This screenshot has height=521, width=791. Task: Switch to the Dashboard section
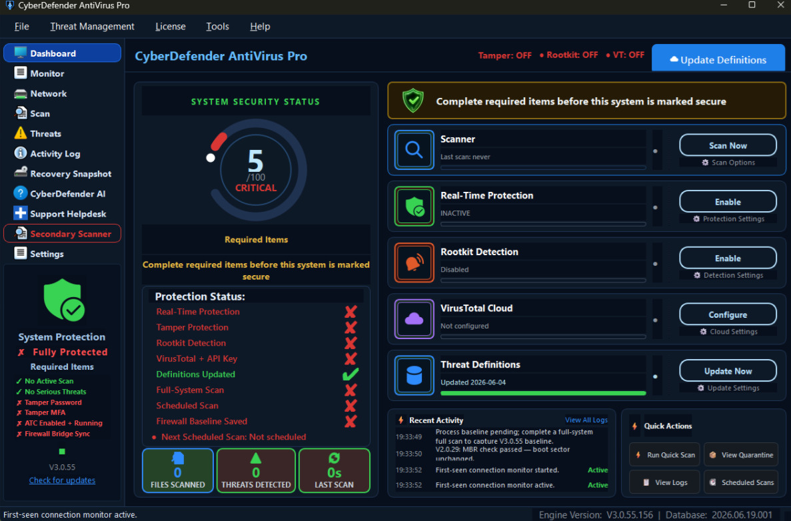click(62, 53)
